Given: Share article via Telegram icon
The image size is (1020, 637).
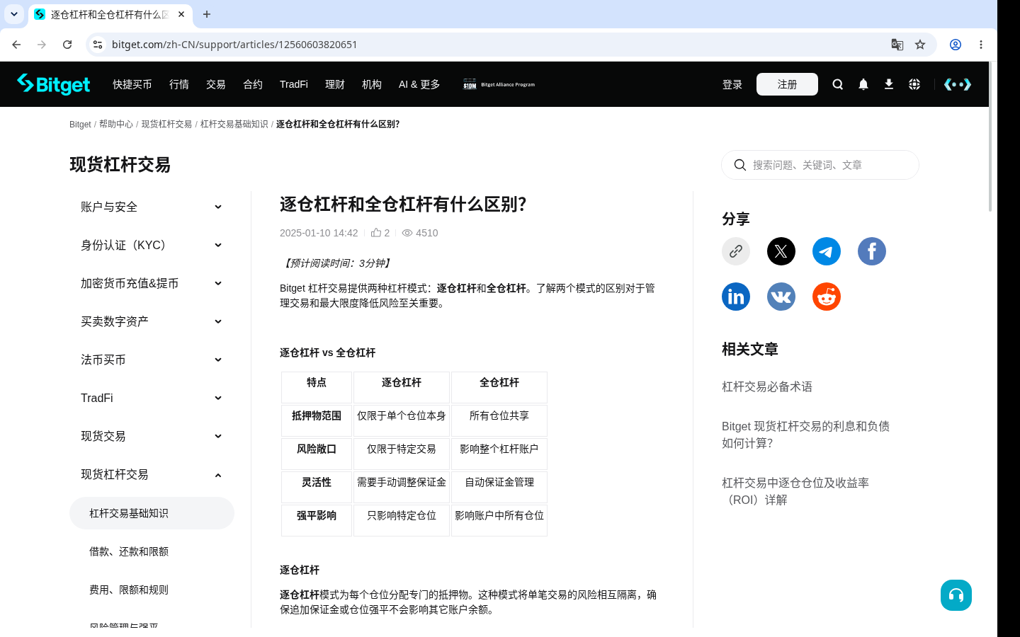Looking at the screenshot, I should point(827,251).
